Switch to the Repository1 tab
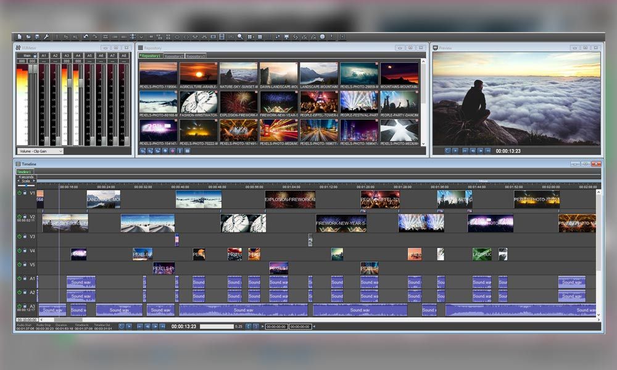Screen dimensions: 617x370 click(151, 56)
